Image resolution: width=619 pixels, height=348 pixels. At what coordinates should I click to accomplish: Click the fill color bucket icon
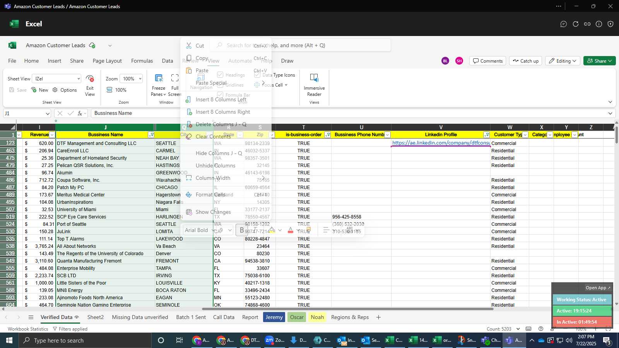(x=272, y=230)
